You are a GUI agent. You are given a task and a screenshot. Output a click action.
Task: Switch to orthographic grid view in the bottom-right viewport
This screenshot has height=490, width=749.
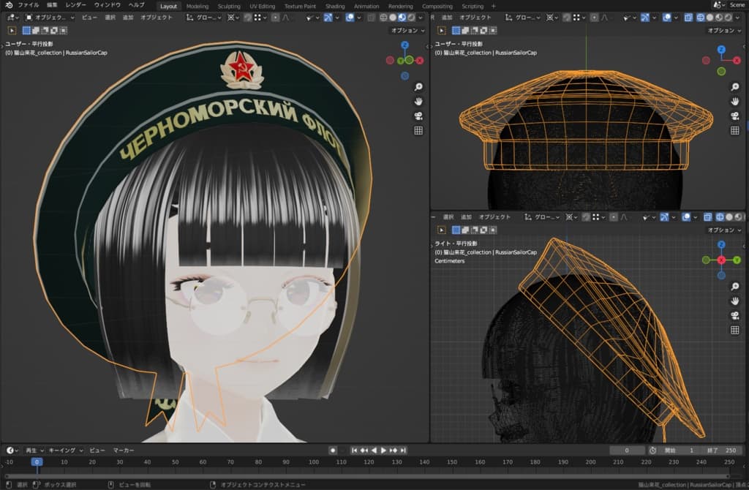pos(735,330)
